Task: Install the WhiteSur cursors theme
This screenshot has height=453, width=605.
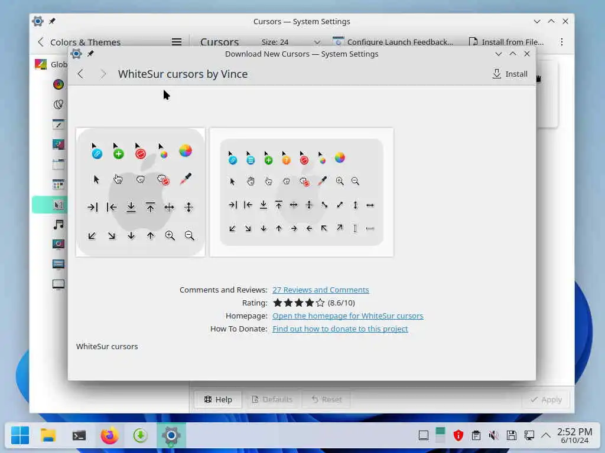Action: [510, 74]
